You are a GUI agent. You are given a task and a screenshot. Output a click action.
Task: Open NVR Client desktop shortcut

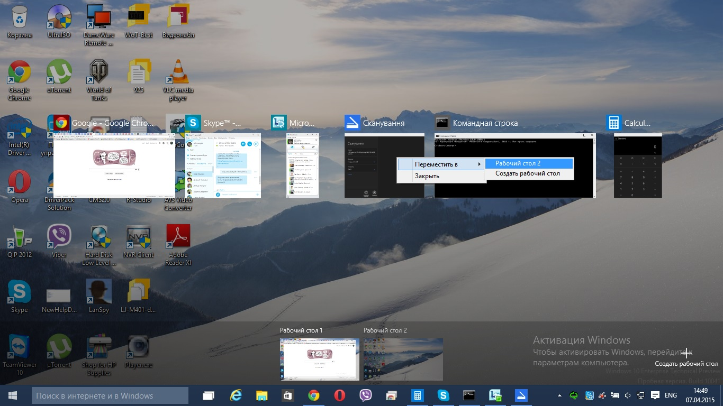[139, 242]
